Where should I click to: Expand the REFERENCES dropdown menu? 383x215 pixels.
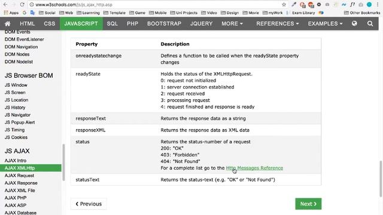[278, 24]
